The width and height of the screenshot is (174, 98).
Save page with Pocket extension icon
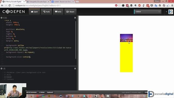coord(152,5)
